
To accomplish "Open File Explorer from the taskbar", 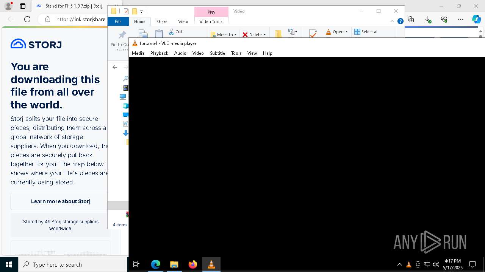I will coord(174,264).
